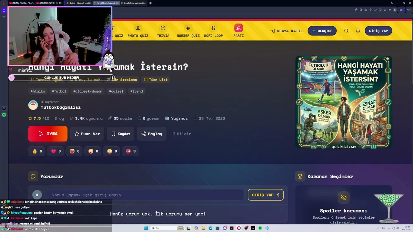Switch to the JAPONYA'NIN EN AC YouTube tab
This screenshot has height=232, width=413.
click(x=50, y=3)
